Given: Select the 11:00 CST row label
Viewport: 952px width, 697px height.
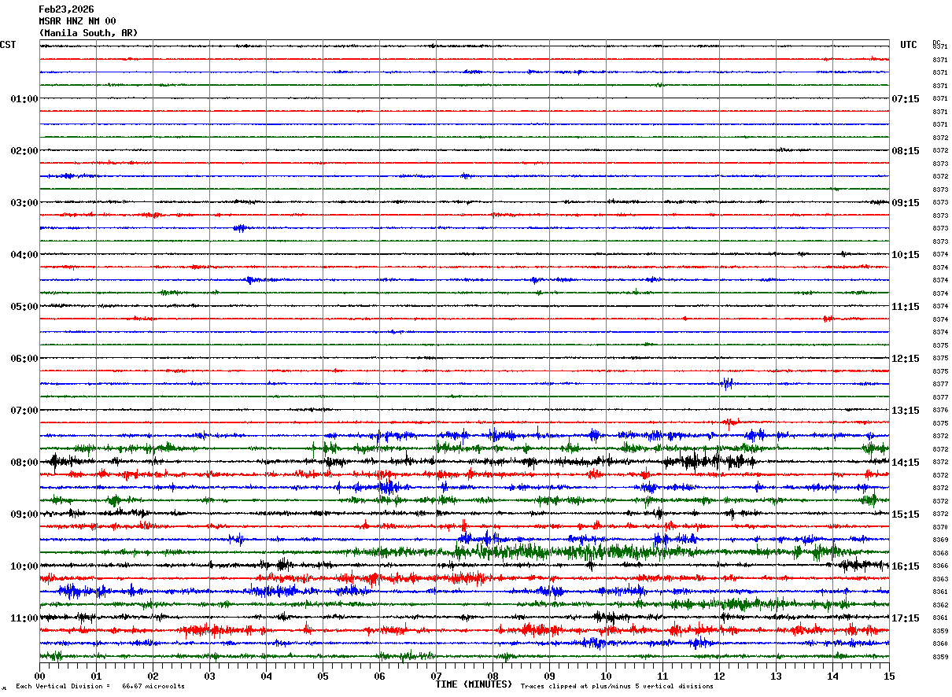Looking at the screenshot, I should tap(24, 618).
